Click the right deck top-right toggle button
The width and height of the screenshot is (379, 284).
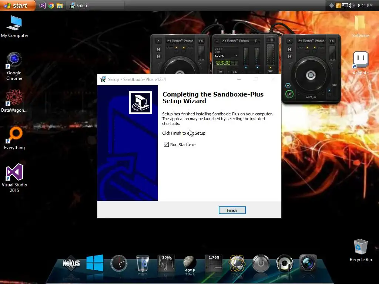point(332,41)
